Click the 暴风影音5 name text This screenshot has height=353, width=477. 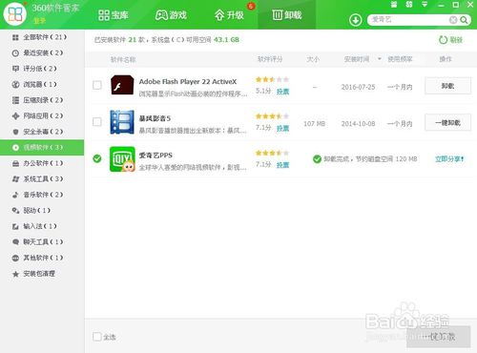[155, 118]
